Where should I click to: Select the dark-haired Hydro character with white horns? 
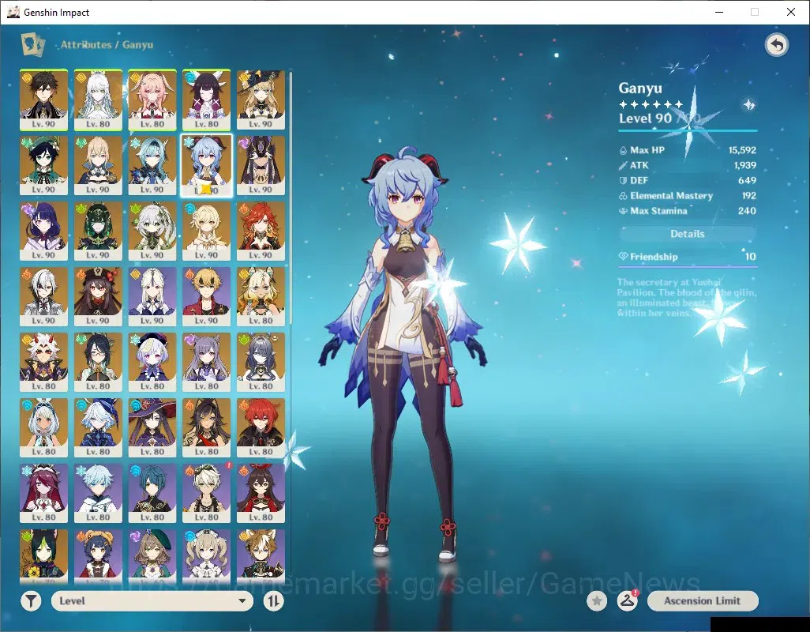coord(207,100)
